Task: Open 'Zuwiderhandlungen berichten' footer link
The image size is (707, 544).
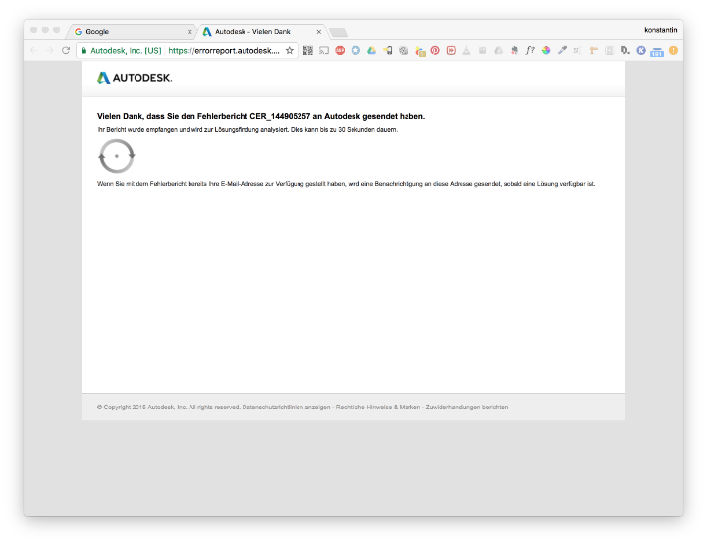Action: point(466,407)
